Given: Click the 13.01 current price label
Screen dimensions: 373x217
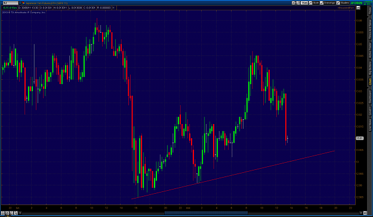Looking at the screenshot, I should 359,138.
